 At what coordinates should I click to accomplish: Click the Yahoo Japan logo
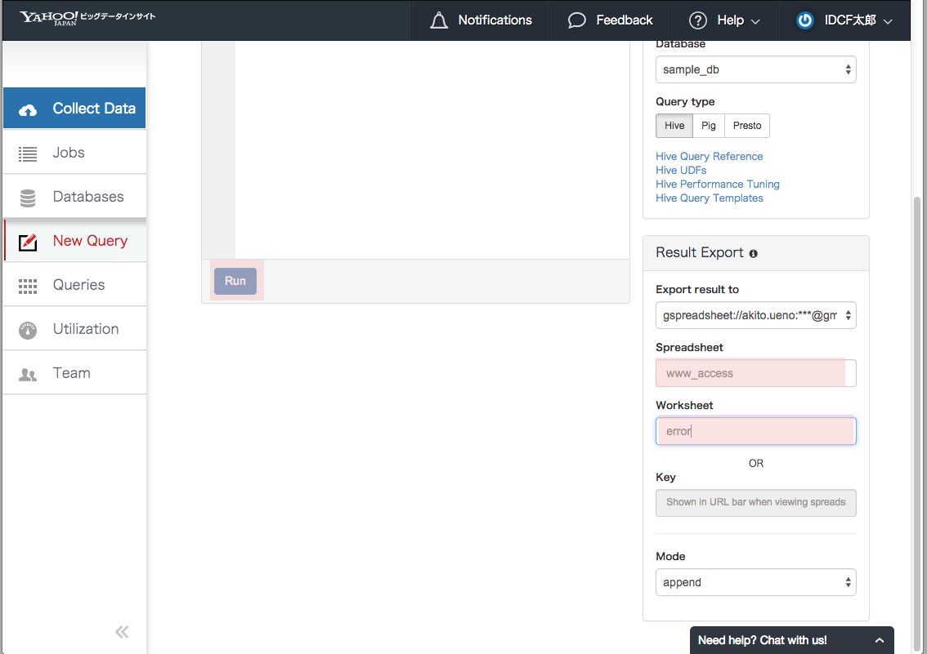click(87, 18)
